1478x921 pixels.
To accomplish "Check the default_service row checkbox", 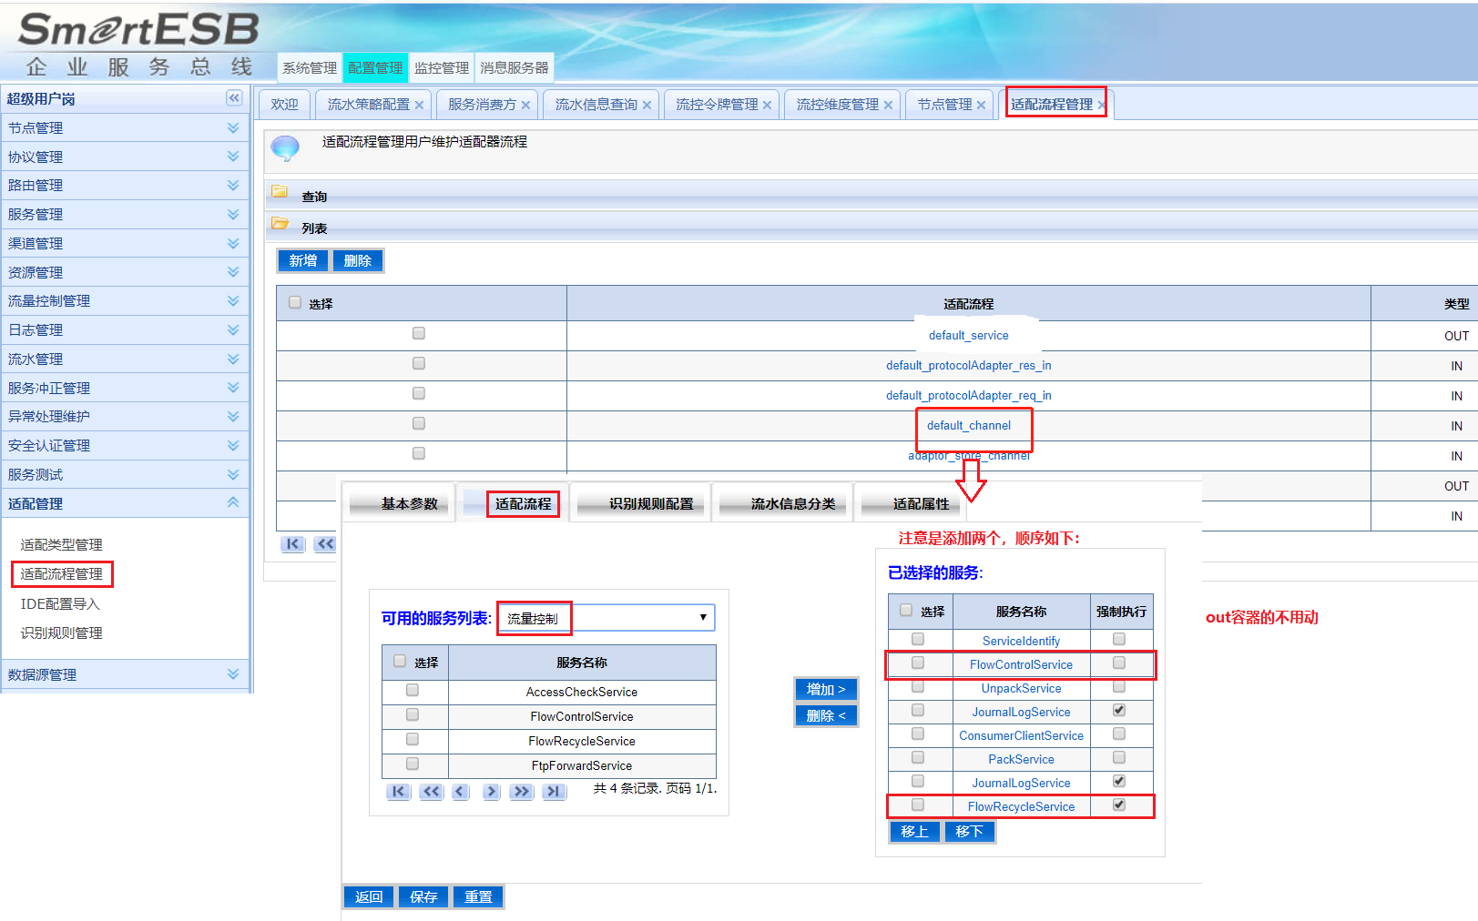I will point(419,334).
